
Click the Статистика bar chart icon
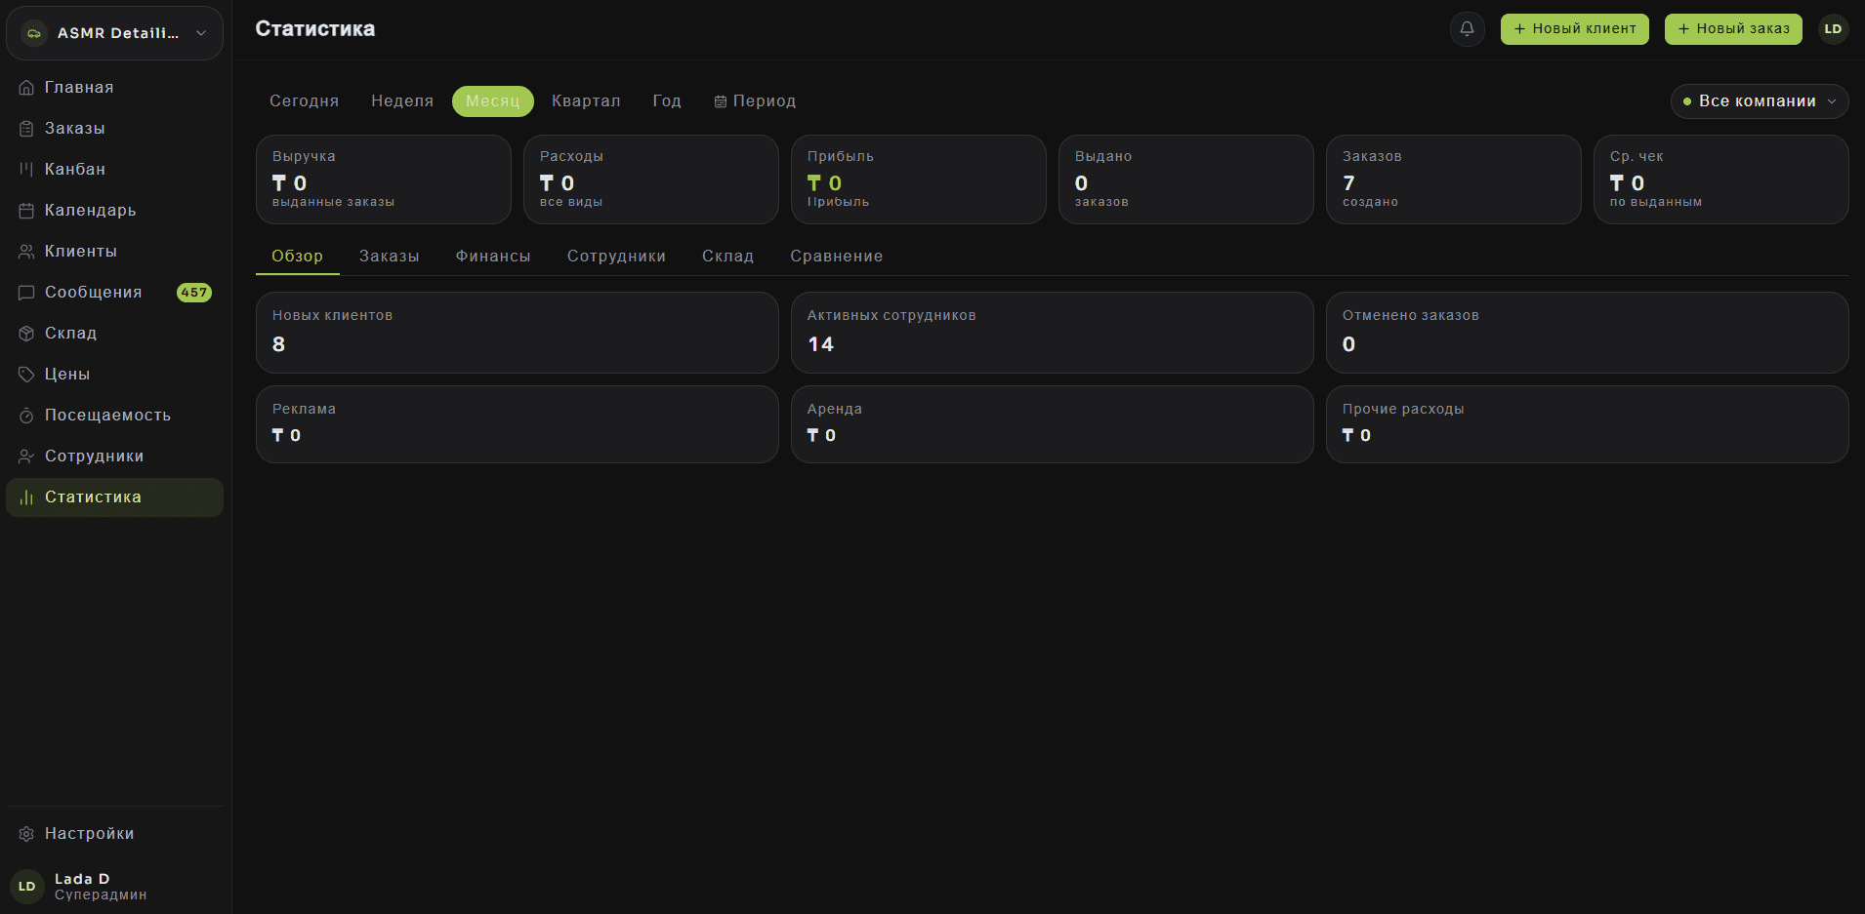[x=26, y=497]
